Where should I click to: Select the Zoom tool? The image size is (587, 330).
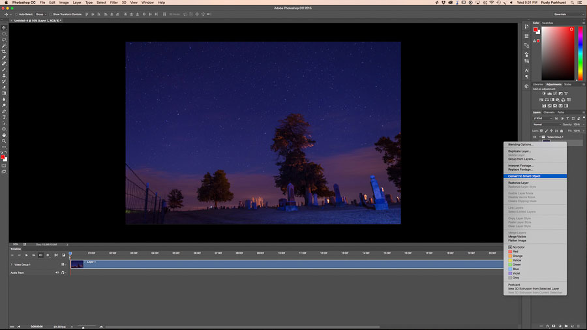point(4,141)
